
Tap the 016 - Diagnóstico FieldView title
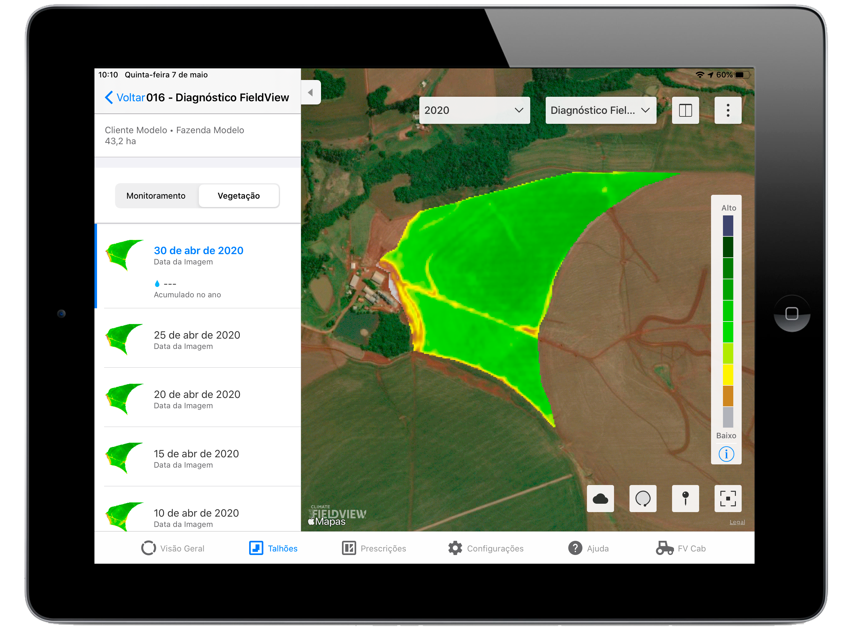click(x=218, y=97)
